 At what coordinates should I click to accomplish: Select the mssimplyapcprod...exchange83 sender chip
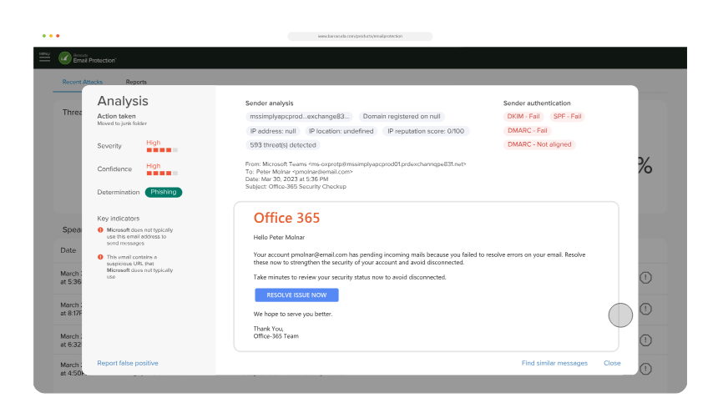(x=299, y=117)
